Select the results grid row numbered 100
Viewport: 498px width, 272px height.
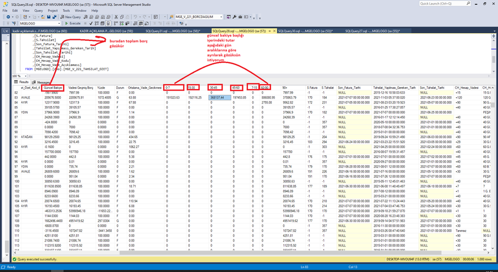click(x=17, y=181)
